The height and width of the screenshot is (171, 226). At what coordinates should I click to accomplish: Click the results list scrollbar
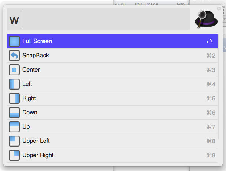point(219,88)
